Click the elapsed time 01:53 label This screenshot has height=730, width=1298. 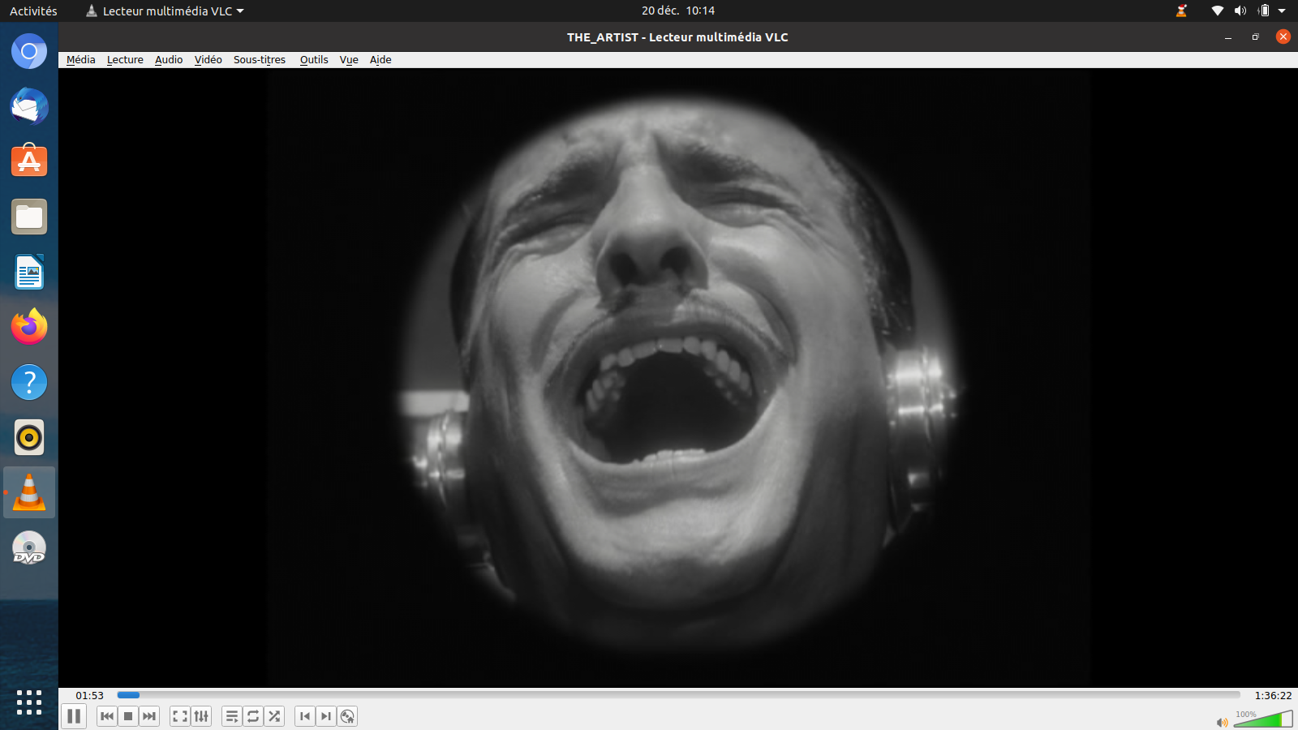(90, 695)
